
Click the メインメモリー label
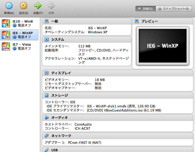tap(57, 46)
